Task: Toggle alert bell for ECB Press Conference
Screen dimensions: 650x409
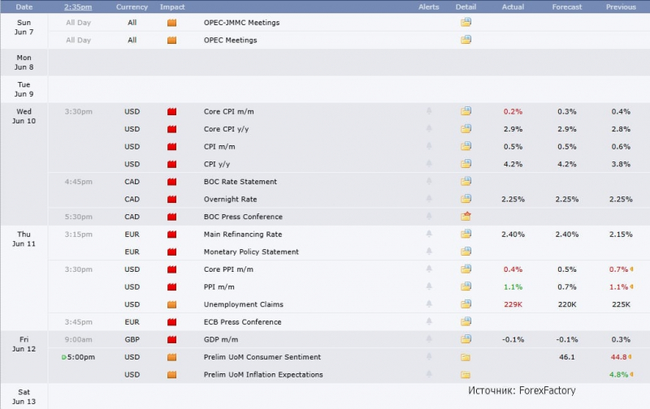Action: click(429, 321)
